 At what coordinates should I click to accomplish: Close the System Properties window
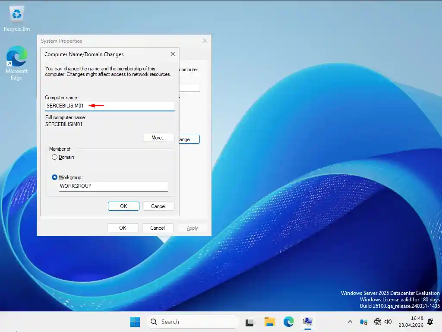click(205, 41)
